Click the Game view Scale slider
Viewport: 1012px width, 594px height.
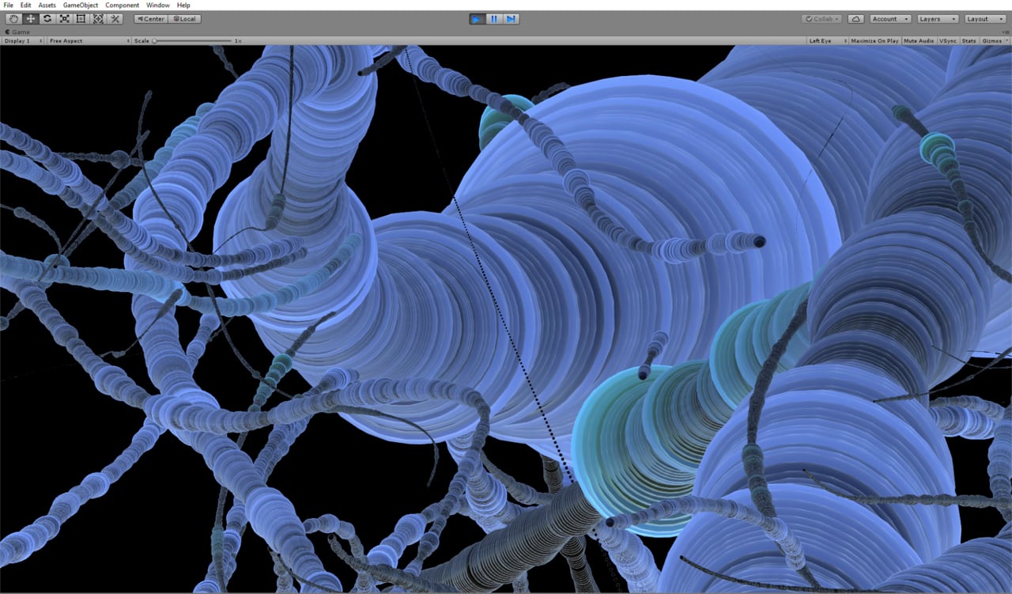pyautogui.click(x=193, y=40)
